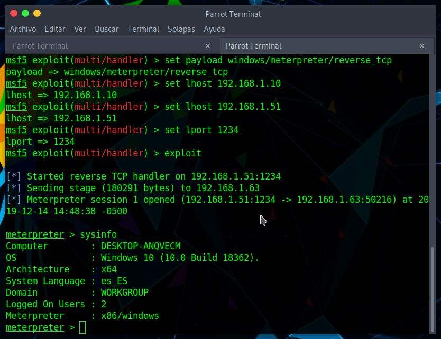This screenshot has height=339, width=441.
Task: Click the 'lhost => 192.168.1.51' output line
Action: 61,118
